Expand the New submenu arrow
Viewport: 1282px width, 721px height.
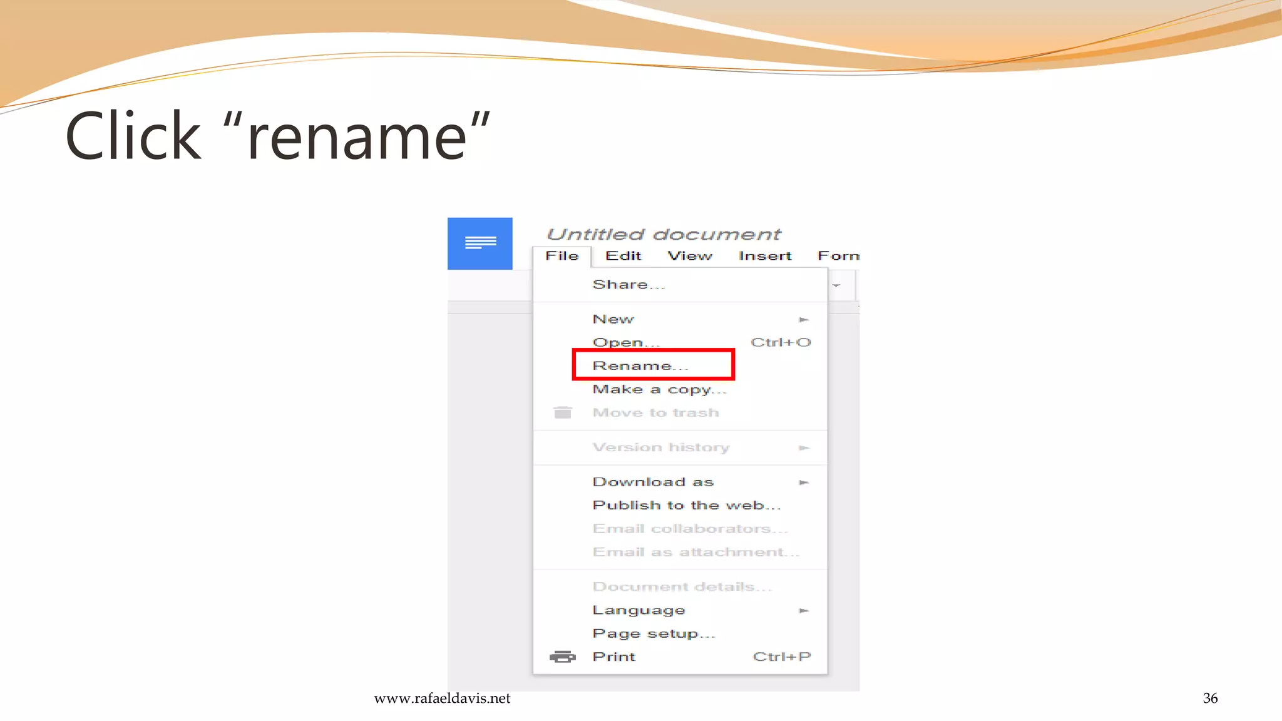(x=804, y=320)
